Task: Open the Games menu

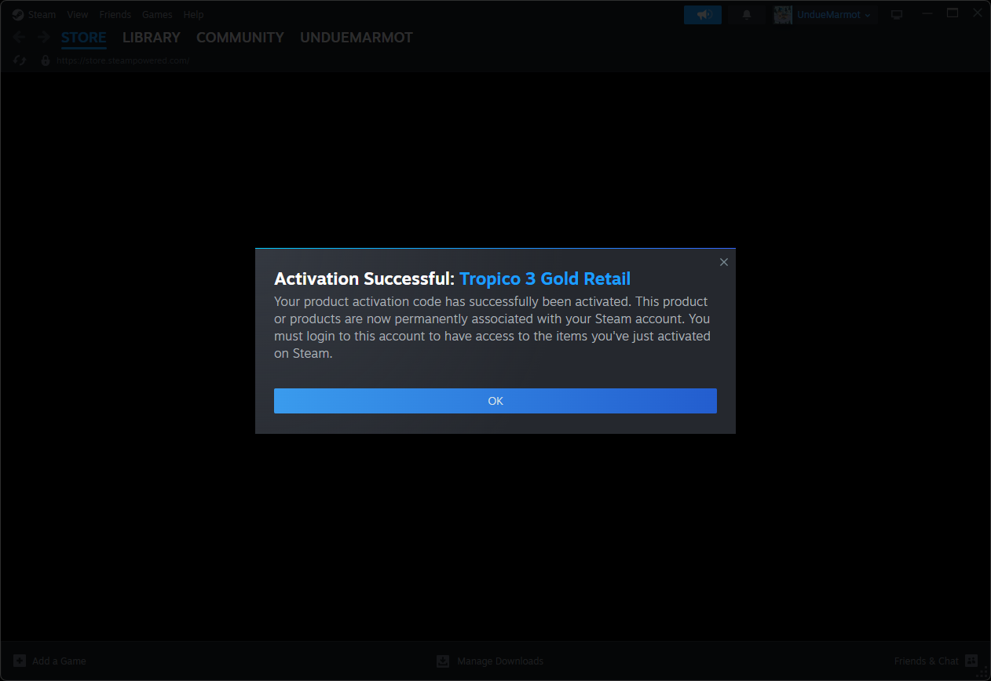Action: (x=157, y=15)
